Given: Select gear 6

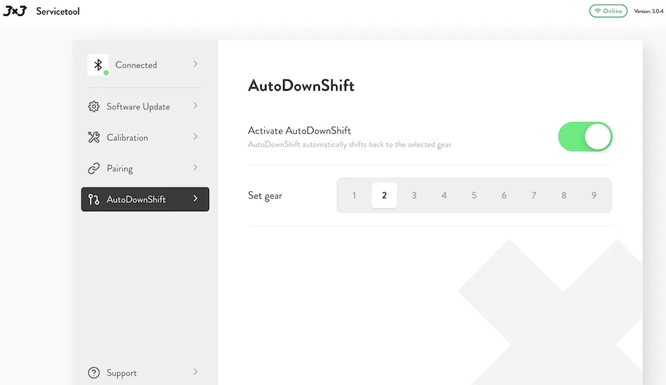Looking at the screenshot, I should 504,195.
